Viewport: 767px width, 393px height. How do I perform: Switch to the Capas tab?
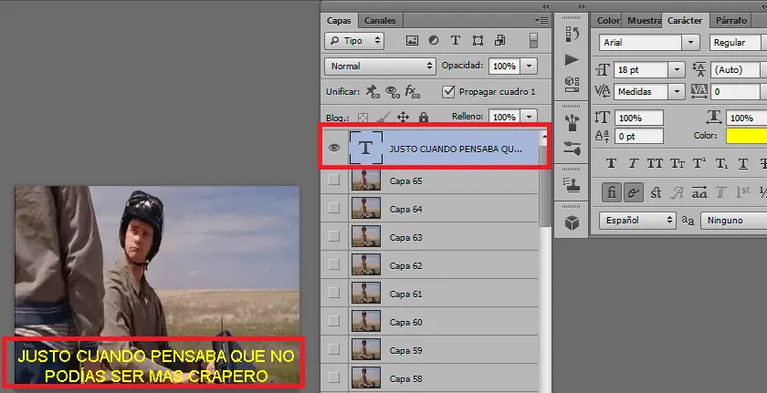(x=339, y=20)
